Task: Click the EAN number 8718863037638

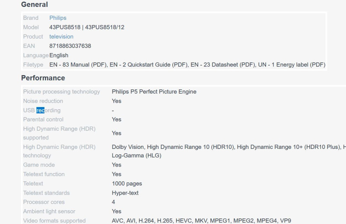Action: pos(70,46)
